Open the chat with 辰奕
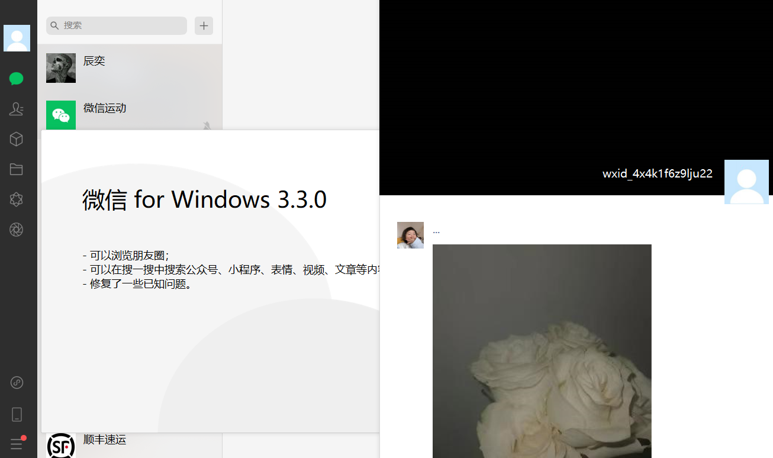 click(130, 68)
